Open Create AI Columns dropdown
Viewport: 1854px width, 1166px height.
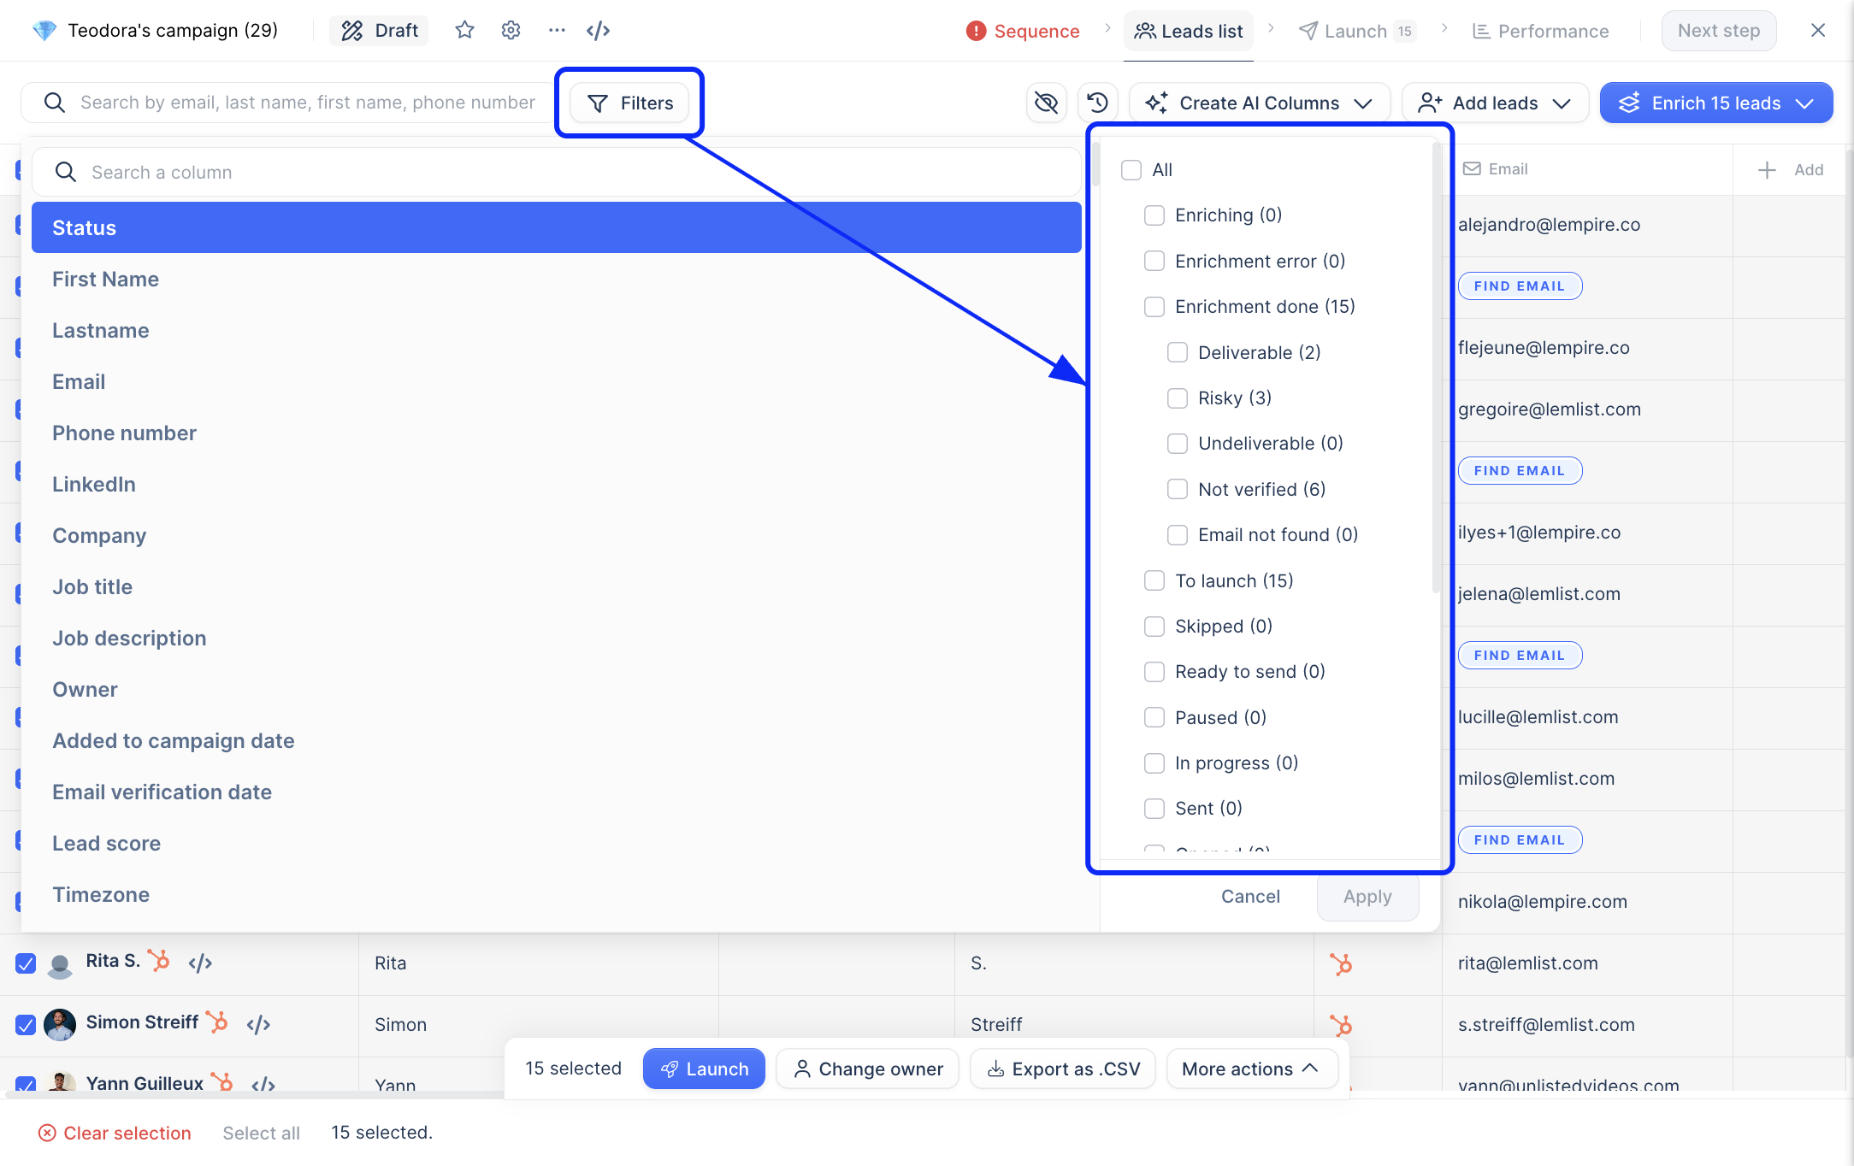pyautogui.click(x=1260, y=103)
